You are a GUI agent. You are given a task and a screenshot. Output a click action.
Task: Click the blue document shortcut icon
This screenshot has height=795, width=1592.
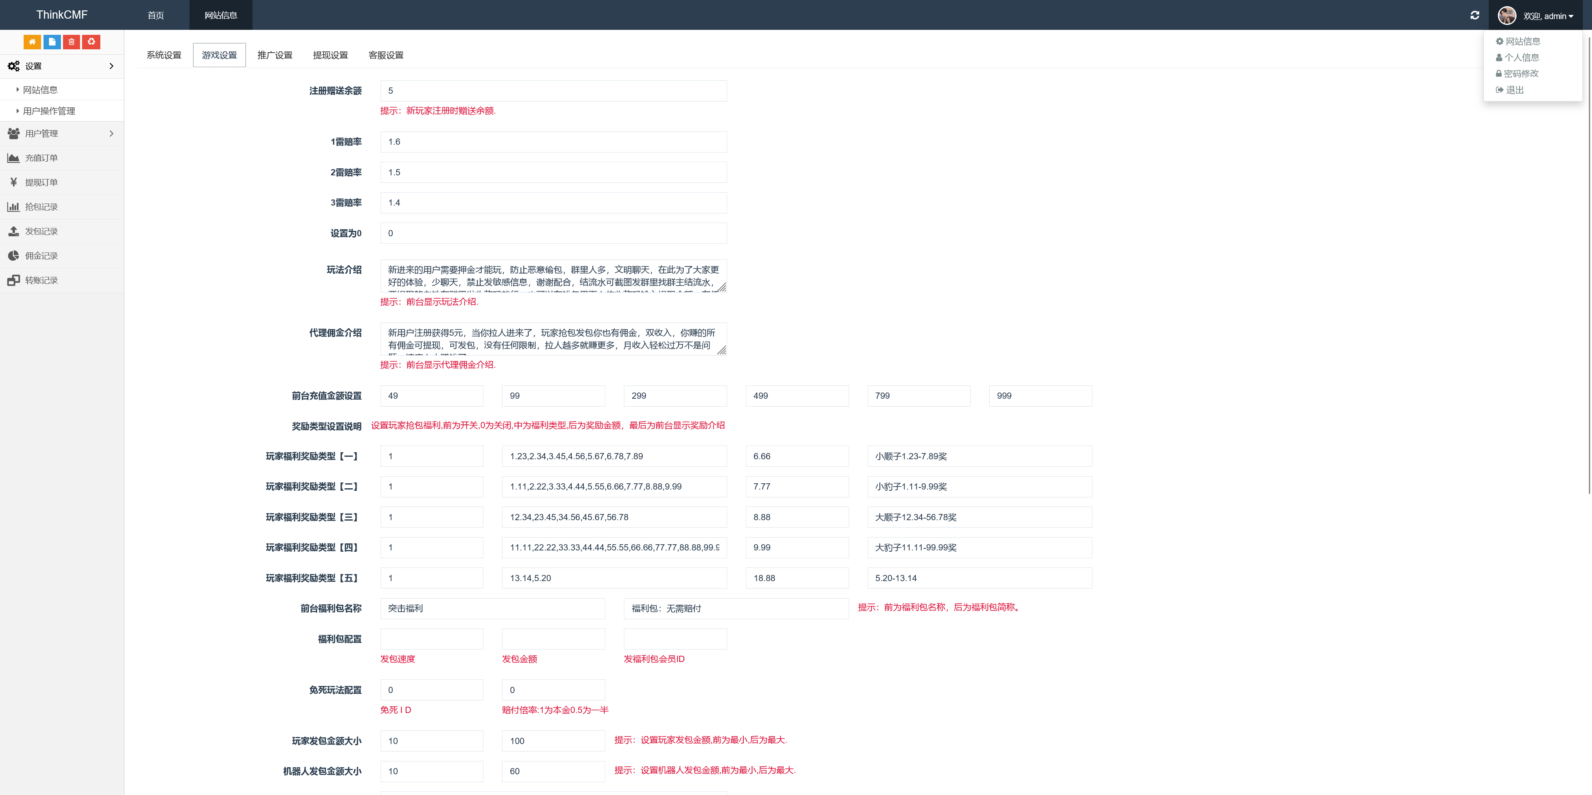click(52, 41)
